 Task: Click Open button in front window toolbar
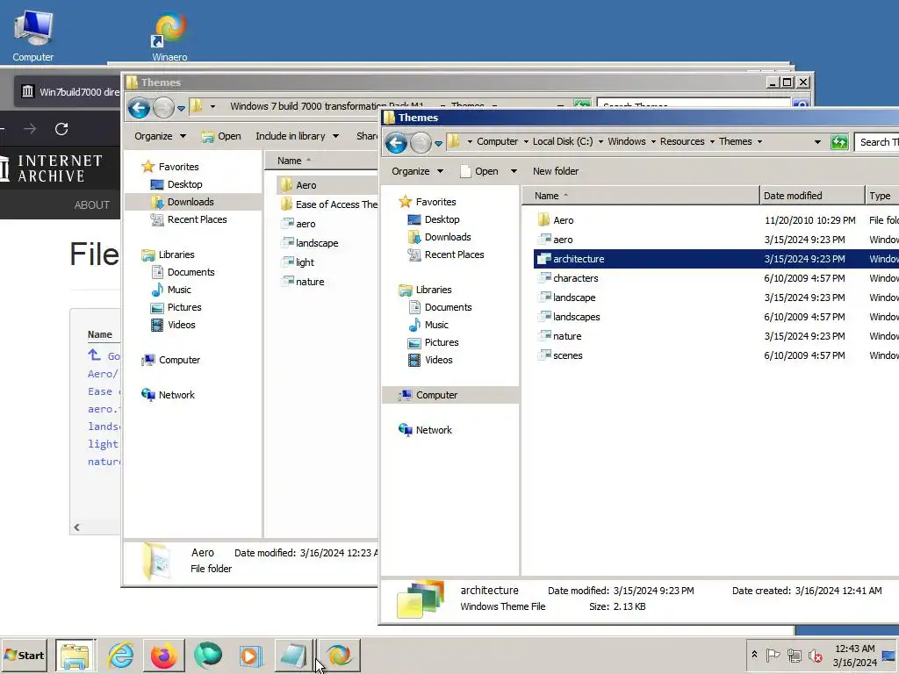pos(479,171)
